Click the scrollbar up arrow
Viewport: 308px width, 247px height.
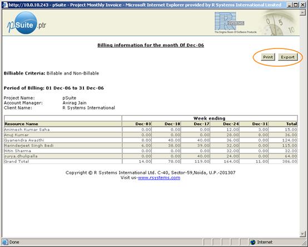302,13
